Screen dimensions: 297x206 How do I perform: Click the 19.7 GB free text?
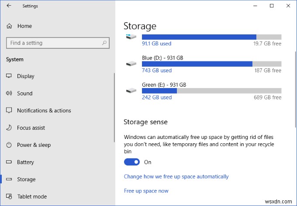pos(267,44)
